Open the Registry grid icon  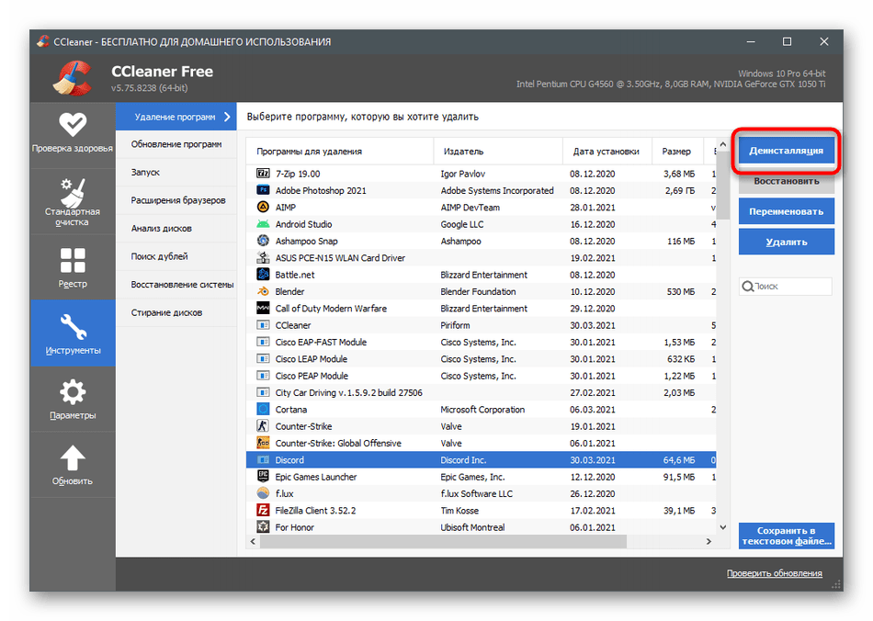(x=73, y=260)
